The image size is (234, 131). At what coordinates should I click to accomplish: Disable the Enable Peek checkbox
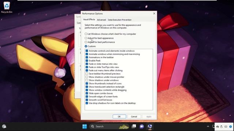(87, 61)
